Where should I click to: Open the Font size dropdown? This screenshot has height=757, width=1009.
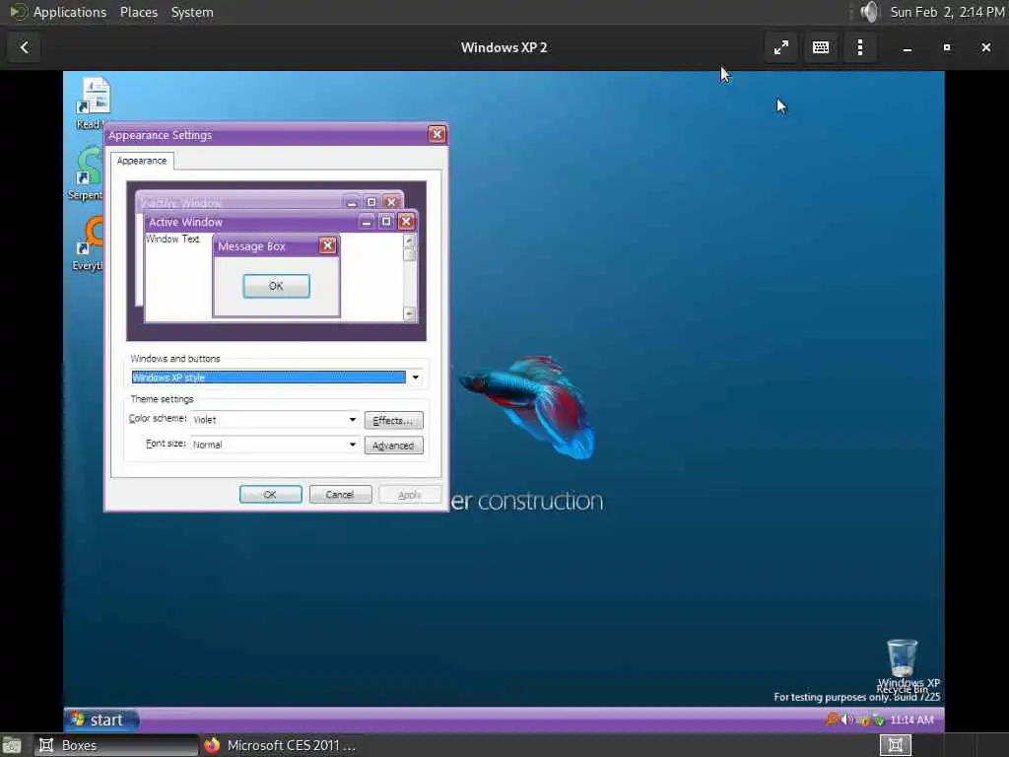click(353, 445)
